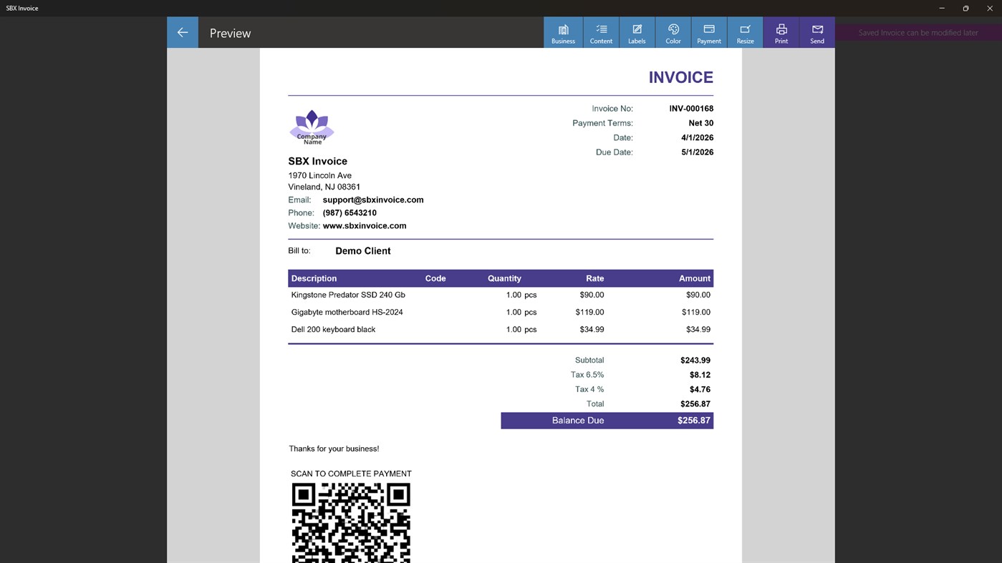Click the Print invoice icon
The width and height of the screenshot is (1002, 563).
click(x=781, y=31)
